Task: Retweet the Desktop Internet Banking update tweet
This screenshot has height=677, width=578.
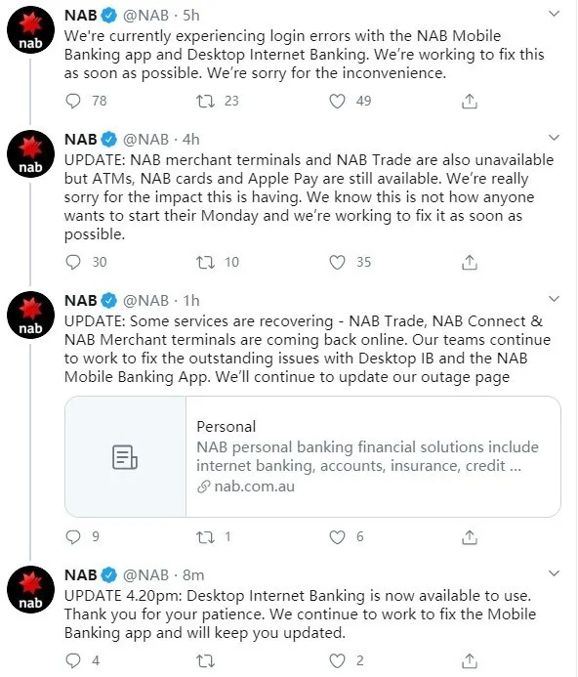Action: [205, 661]
